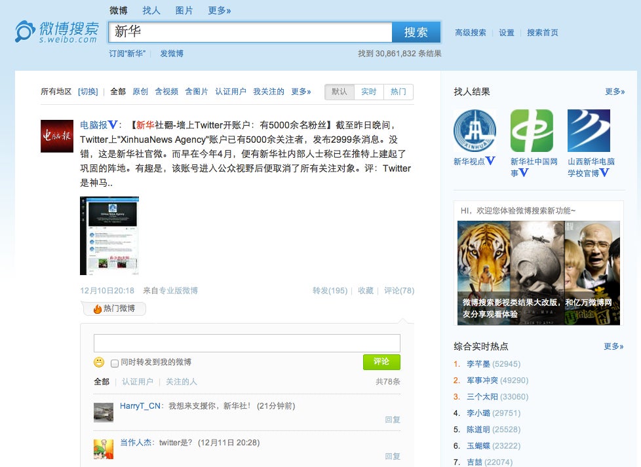641x467 pixels.
Task: Open the 山西新华电脑学校官博 avatar
Action: click(589, 131)
